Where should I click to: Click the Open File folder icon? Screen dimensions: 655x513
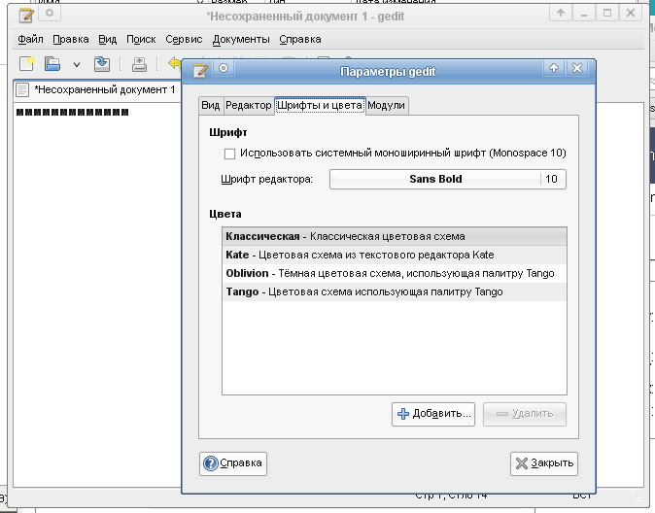tap(52, 64)
